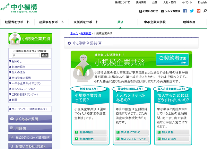Open 入札・契約 in top menu
The height and width of the screenshot is (149, 208).
pos(170,2)
